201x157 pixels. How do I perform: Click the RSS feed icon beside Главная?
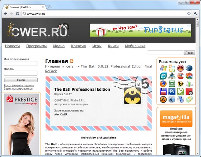(x=71, y=61)
